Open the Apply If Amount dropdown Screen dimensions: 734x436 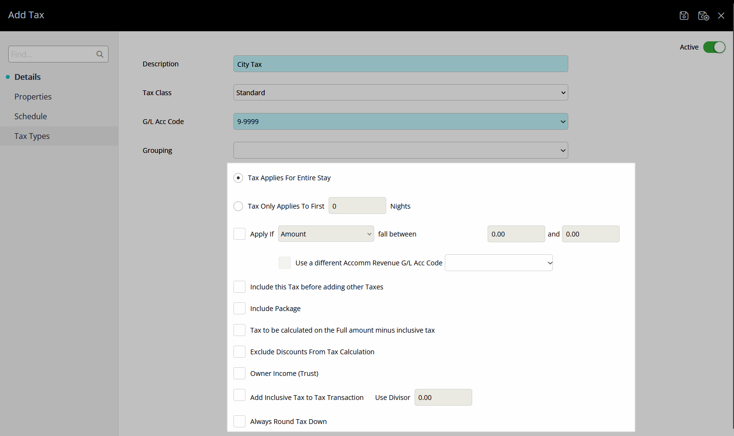pos(326,234)
